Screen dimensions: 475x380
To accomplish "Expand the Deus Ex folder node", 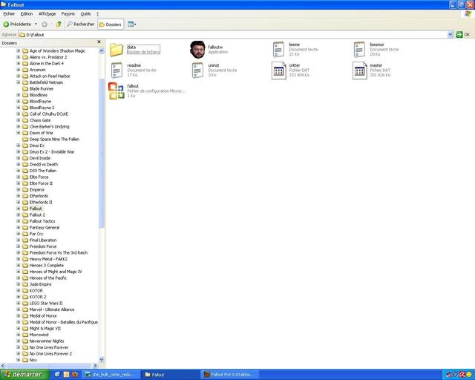I will pos(18,145).
